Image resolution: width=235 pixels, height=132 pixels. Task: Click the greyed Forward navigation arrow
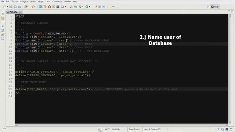117,7
